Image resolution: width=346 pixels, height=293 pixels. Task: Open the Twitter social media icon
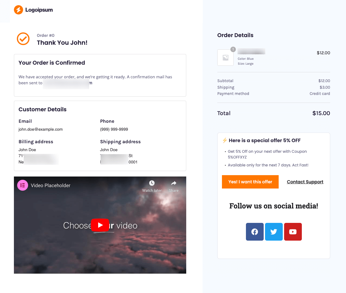[x=274, y=232]
